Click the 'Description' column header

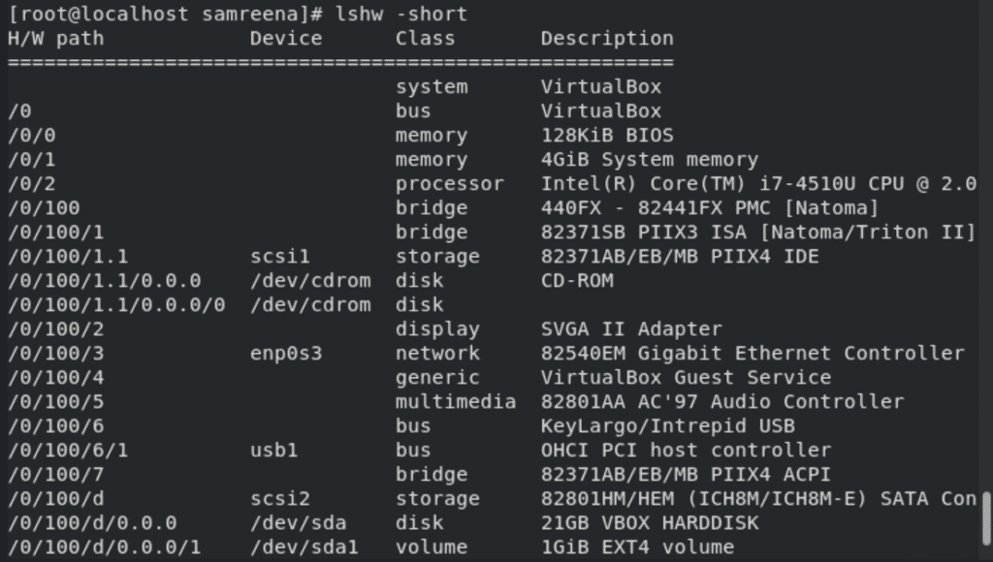pos(606,39)
